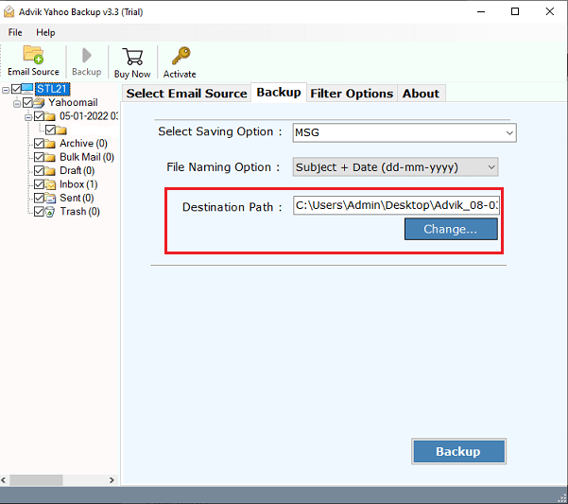Image resolution: width=568 pixels, height=504 pixels.
Task: Uncheck the Trash (0) checkbox
Action: pos(39,212)
